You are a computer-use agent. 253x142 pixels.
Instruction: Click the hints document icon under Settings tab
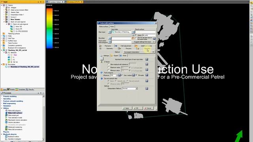tap(102, 59)
